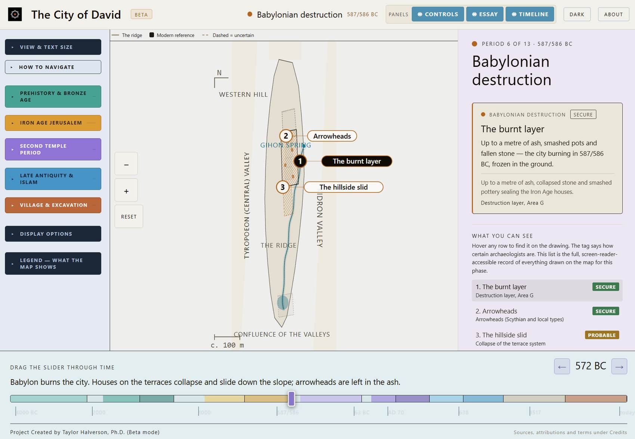Image resolution: width=635 pixels, height=439 pixels.
Task: Expand Second Temple Period group
Action: 53,149
